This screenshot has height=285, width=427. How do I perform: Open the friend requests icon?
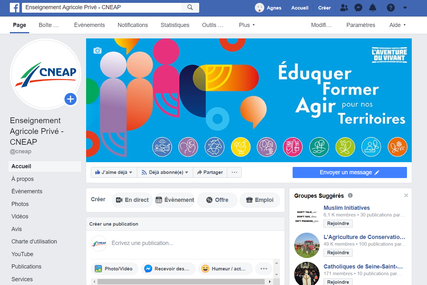tap(344, 8)
